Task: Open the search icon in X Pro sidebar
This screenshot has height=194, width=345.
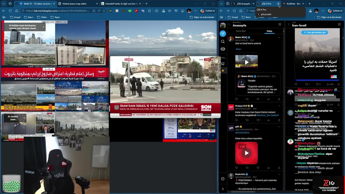Action: pos(223,41)
